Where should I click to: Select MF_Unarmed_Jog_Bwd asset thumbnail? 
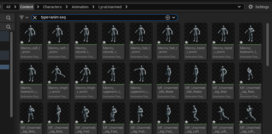pyautogui.click(x=223, y=73)
